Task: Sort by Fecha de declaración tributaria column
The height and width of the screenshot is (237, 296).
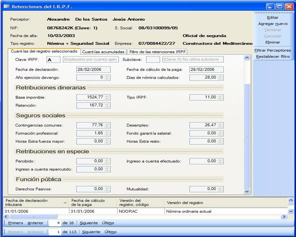Action: [x=36, y=202]
